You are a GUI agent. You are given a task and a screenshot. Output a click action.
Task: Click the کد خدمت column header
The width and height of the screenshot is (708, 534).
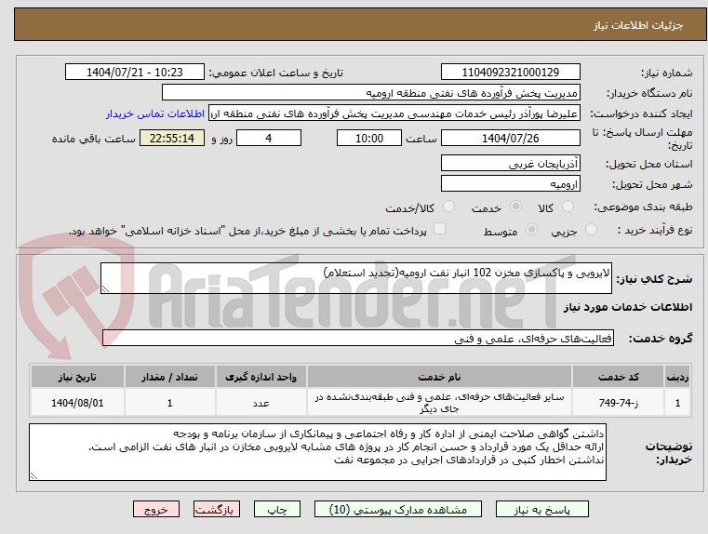618,377
